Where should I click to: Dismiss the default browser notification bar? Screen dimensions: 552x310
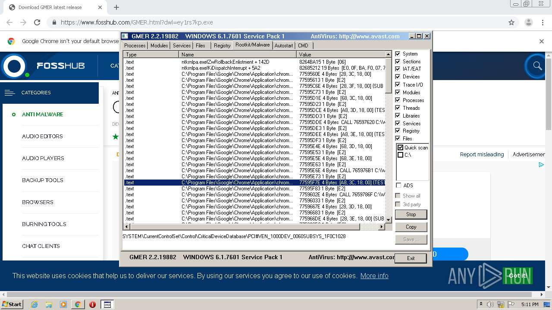coord(542,41)
